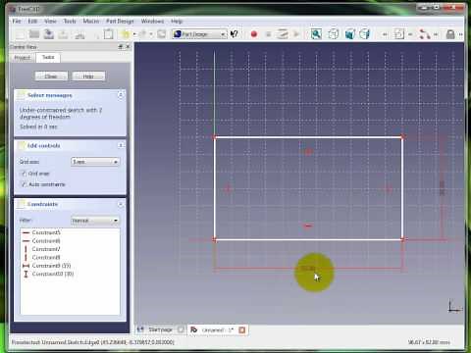Screen dimensions: 471x353
Task: Click the Open file toolbar icon
Action: [34, 34]
